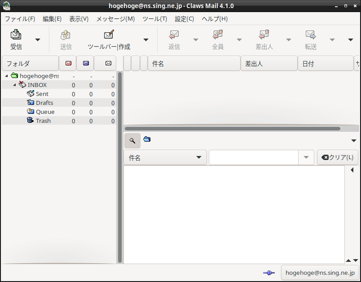Open the ツール(T) menu
The width and height of the screenshot is (361, 282).
pyautogui.click(x=155, y=19)
